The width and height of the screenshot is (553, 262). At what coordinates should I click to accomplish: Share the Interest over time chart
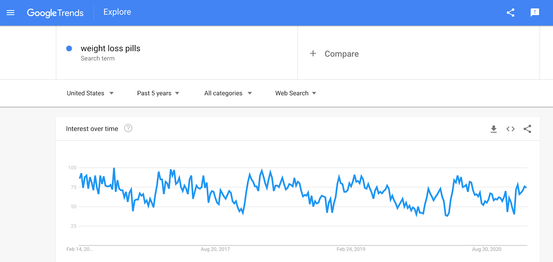tap(527, 129)
